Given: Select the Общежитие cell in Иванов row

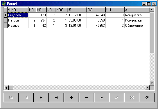Looking at the screenshot, I should [x=137, y=26].
